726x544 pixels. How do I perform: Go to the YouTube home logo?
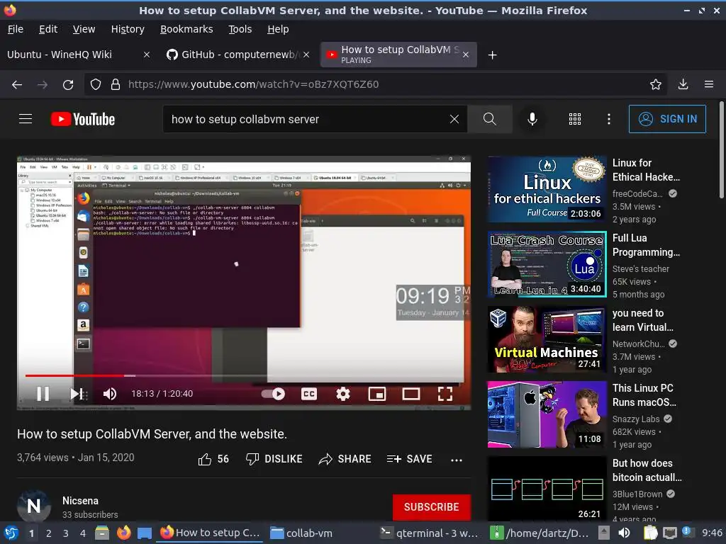tap(83, 119)
